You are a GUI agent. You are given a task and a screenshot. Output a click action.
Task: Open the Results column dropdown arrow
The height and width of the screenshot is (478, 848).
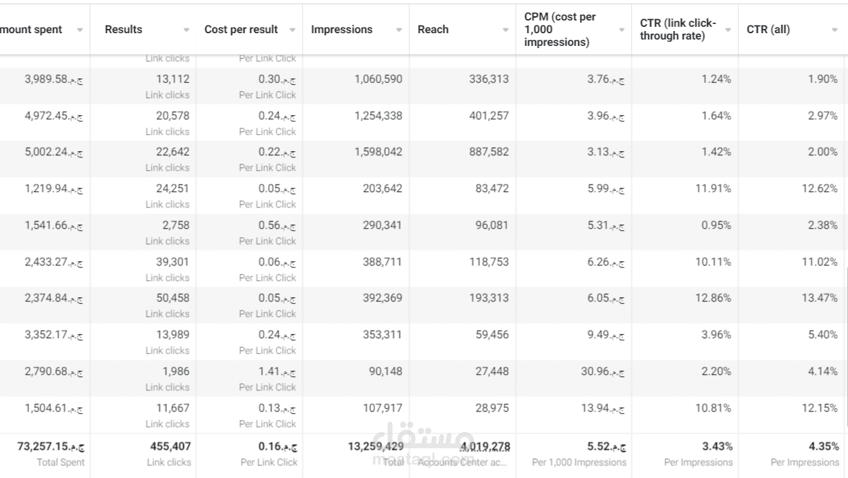tap(186, 30)
